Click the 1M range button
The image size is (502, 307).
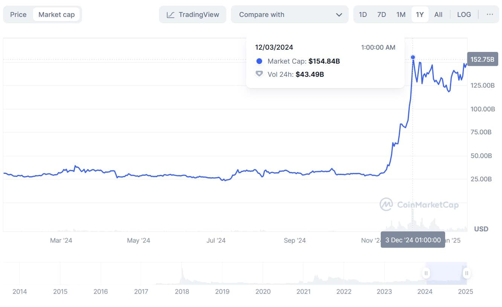tap(401, 14)
